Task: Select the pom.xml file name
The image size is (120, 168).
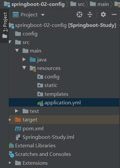Action: (x=33, y=129)
